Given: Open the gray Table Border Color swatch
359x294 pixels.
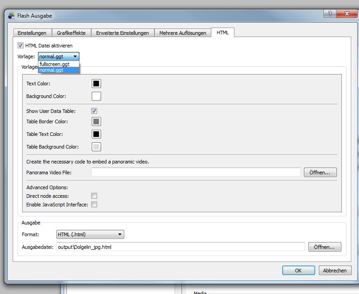Looking at the screenshot, I should [x=96, y=121].
